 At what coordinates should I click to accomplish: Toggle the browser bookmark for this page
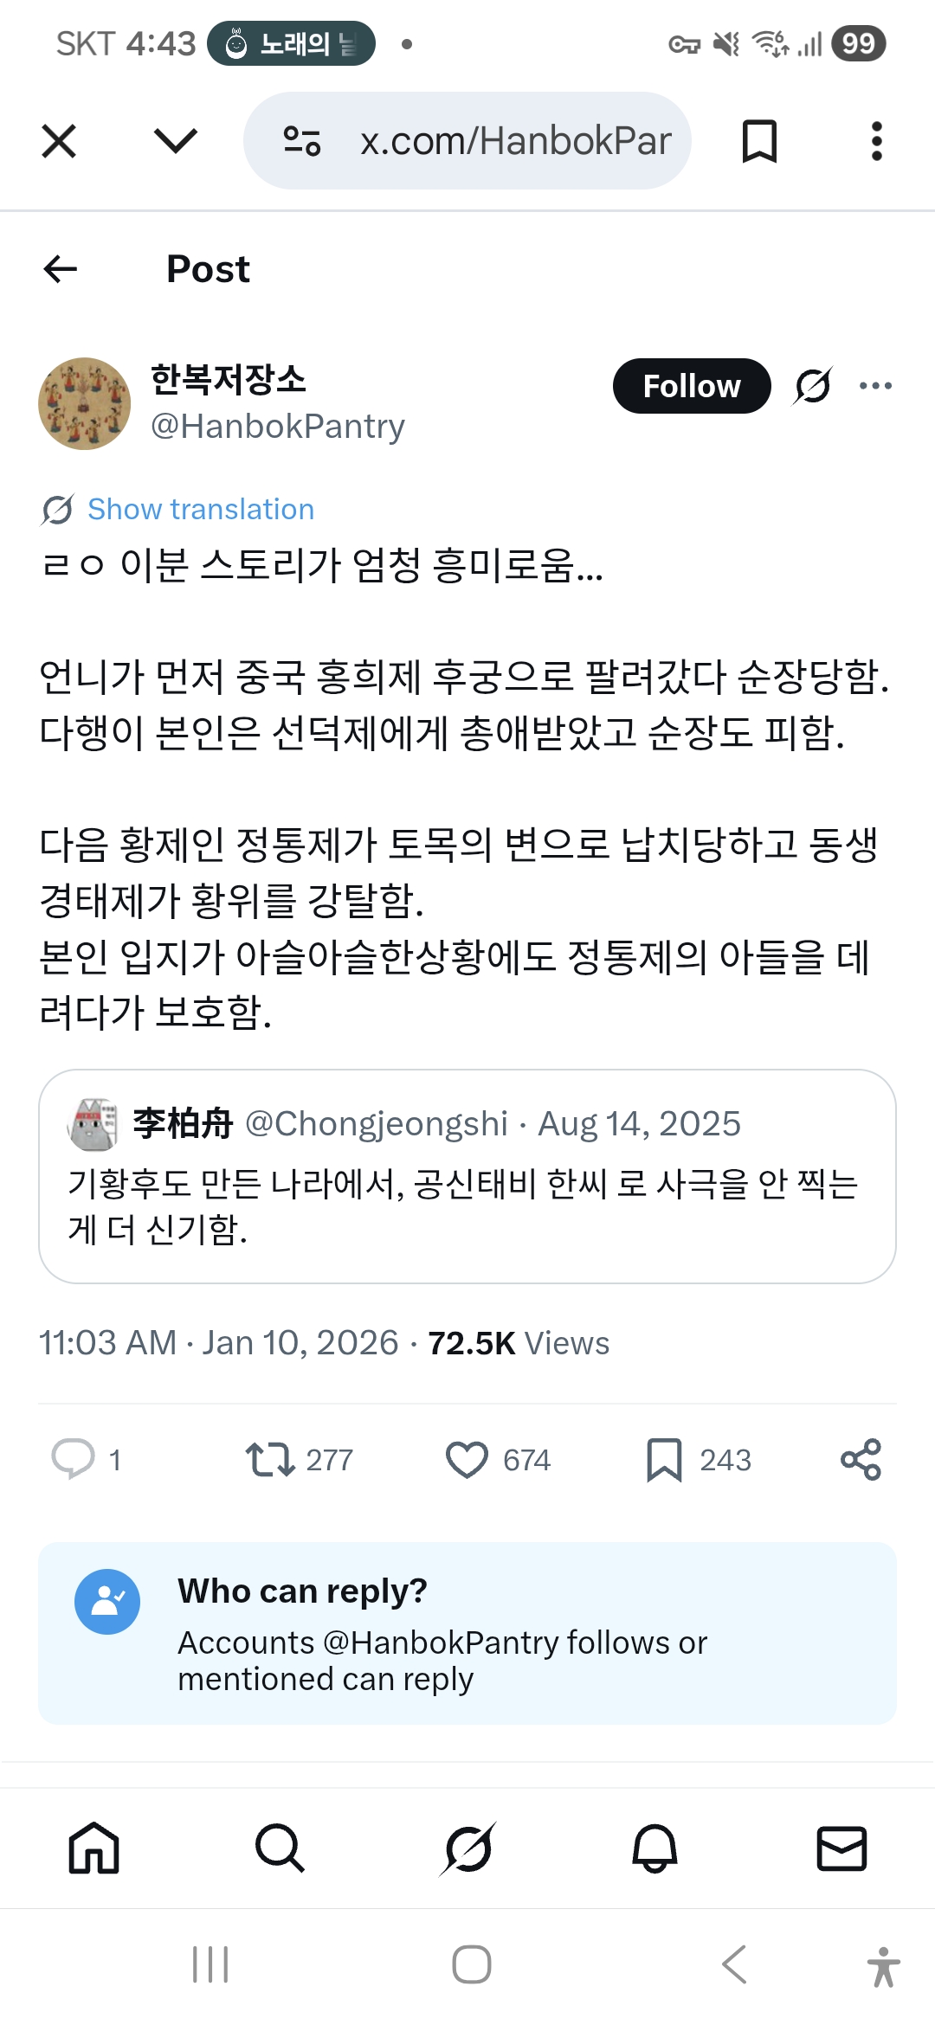(x=759, y=141)
